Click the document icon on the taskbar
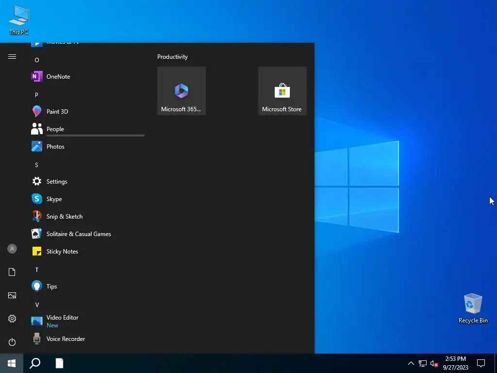The width and height of the screenshot is (497, 373). click(x=59, y=363)
